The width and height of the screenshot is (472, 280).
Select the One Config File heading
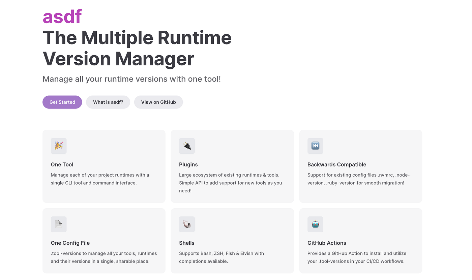[70, 243]
